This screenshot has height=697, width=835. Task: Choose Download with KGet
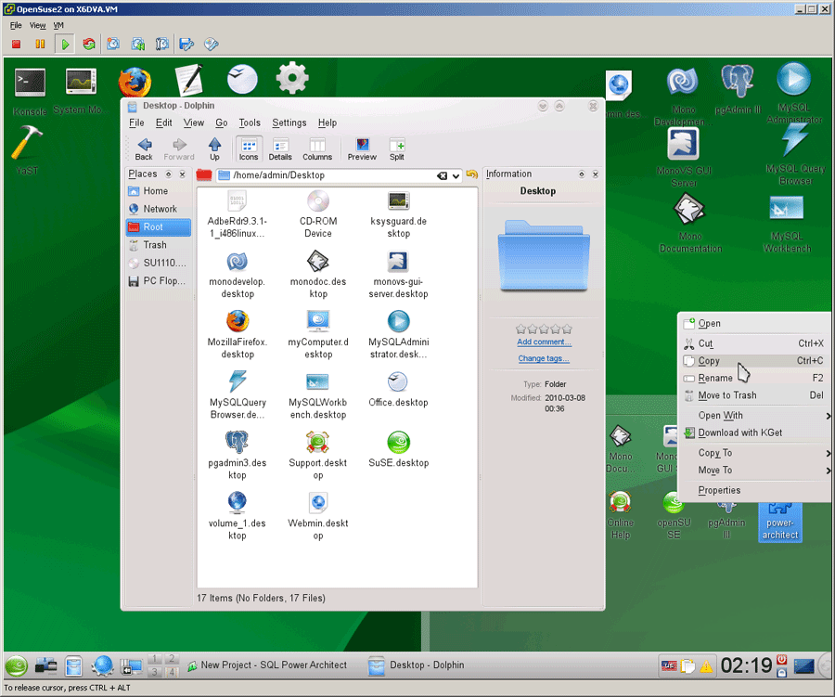754,432
